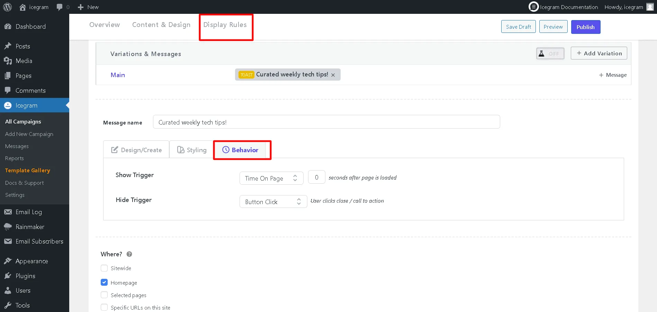Click the Posts pushpin icon
The image size is (657, 312).
(8, 46)
